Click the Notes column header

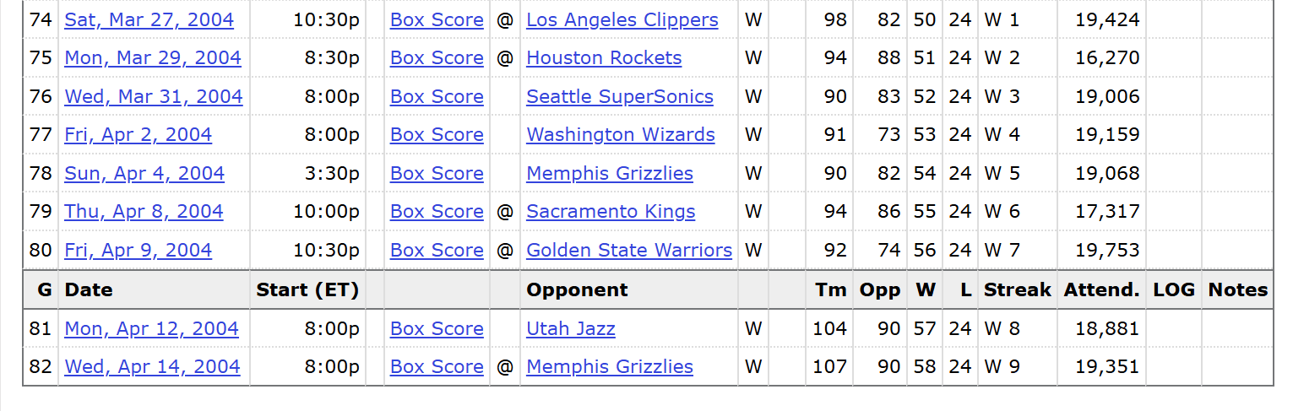pyautogui.click(x=1237, y=290)
